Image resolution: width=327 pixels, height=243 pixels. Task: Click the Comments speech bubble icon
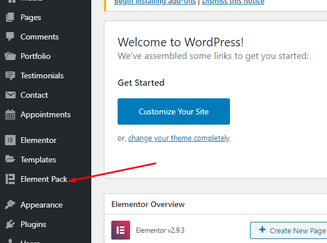(x=10, y=37)
